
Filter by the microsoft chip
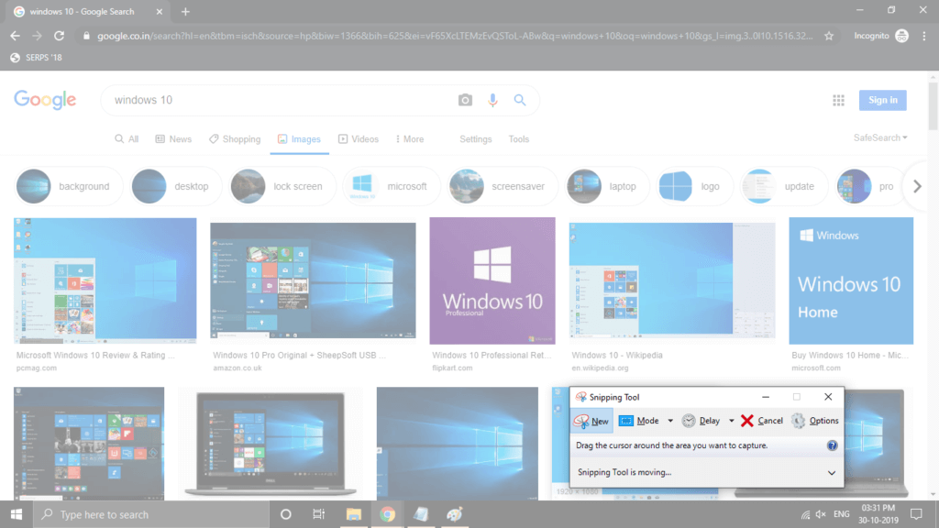coord(391,186)
